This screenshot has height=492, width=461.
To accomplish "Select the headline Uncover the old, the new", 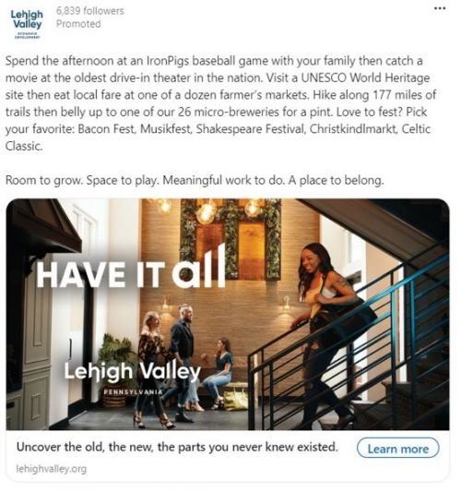I will click(177, 447).
